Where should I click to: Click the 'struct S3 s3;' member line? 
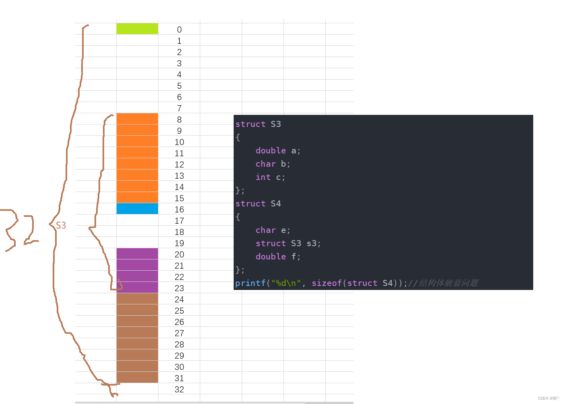(288, 243)
